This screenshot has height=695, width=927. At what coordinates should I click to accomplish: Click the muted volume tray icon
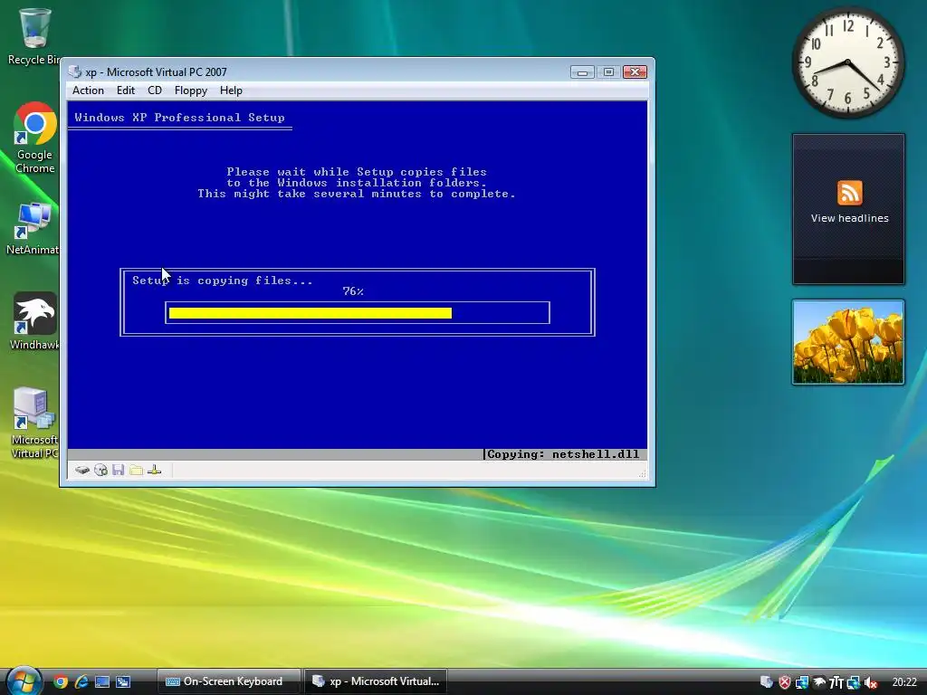pyautogui.click(x=870, y=682)
